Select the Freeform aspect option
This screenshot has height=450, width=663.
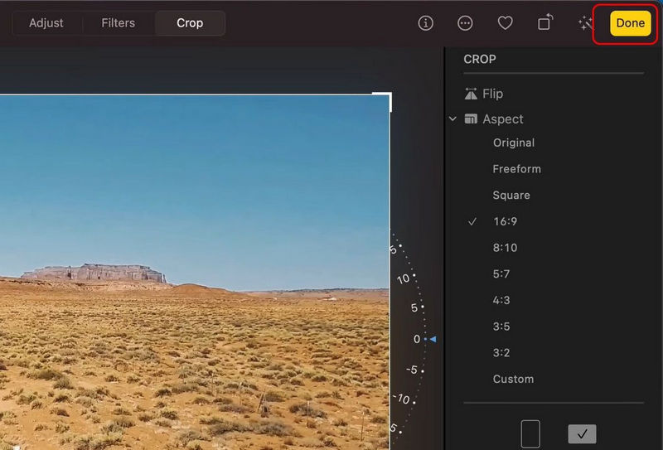click(516, 169)
